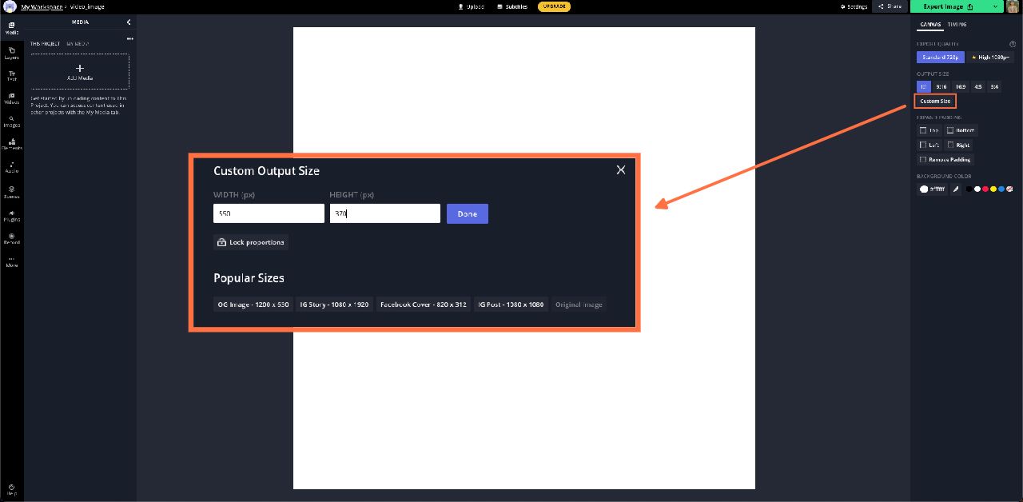Select the This Project media tab
1023x502 pixels.
pos(46,44)
